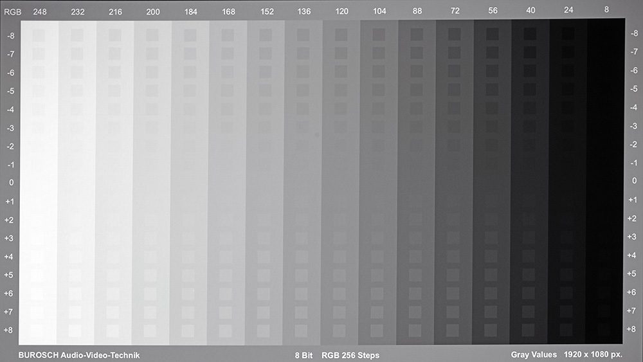This screenshot has height=362, width=643.
Task: Click the '168' column header
Action: 228,12
